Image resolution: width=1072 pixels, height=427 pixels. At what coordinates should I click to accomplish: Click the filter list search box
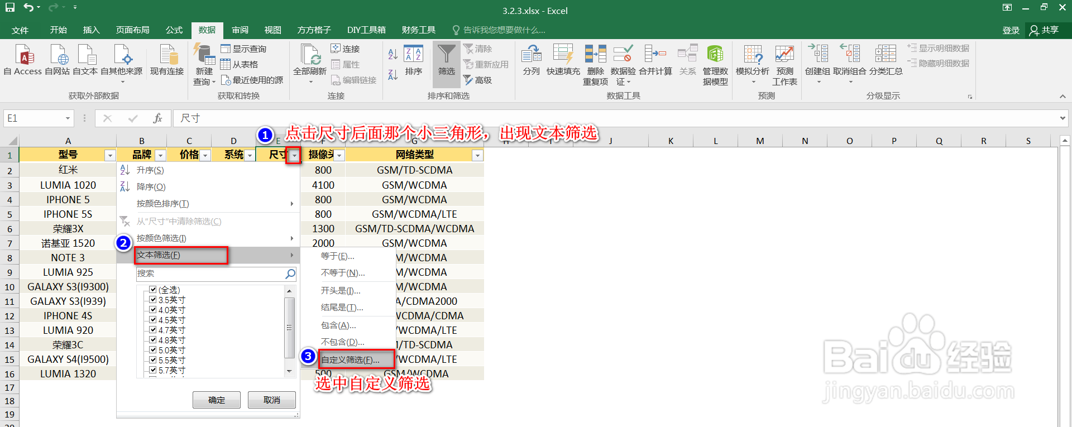(216, 274)
